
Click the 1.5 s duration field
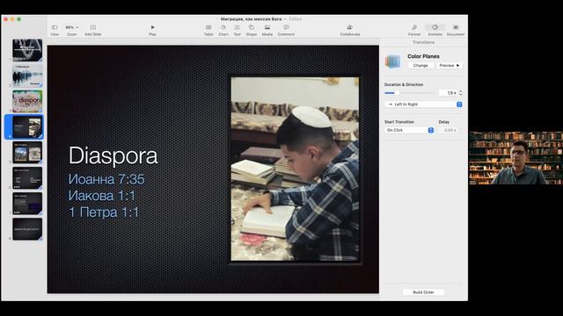pyautogui.click(x=448, y=93)
